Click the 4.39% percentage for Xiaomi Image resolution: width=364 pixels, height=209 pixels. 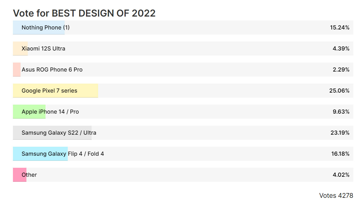pyautogui.click(x=341, y=49)
